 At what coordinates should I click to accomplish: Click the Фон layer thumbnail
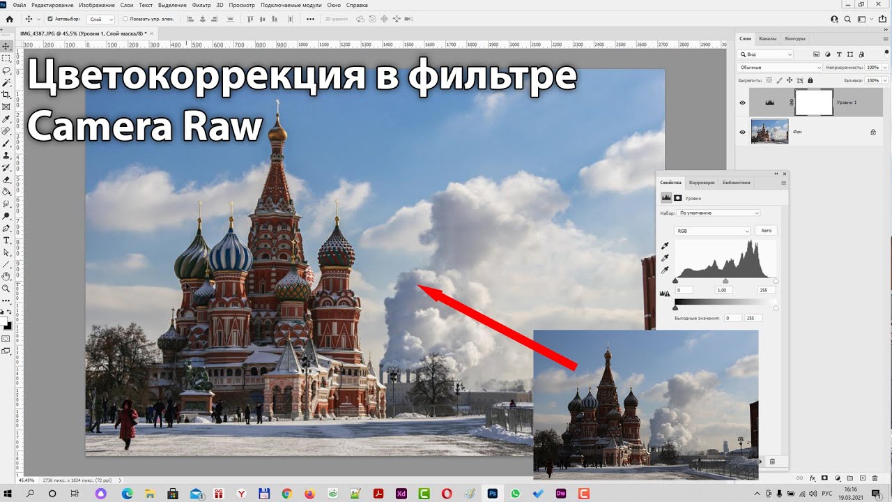[769, 132]
